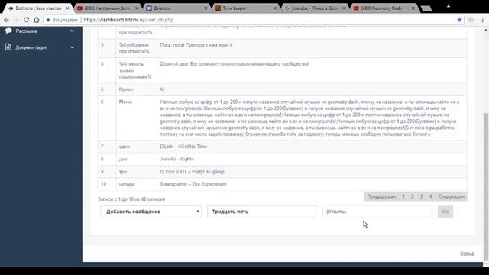
Task: Open the GitHub footer link
Action: pyautogui.click(x=467, y=254)
